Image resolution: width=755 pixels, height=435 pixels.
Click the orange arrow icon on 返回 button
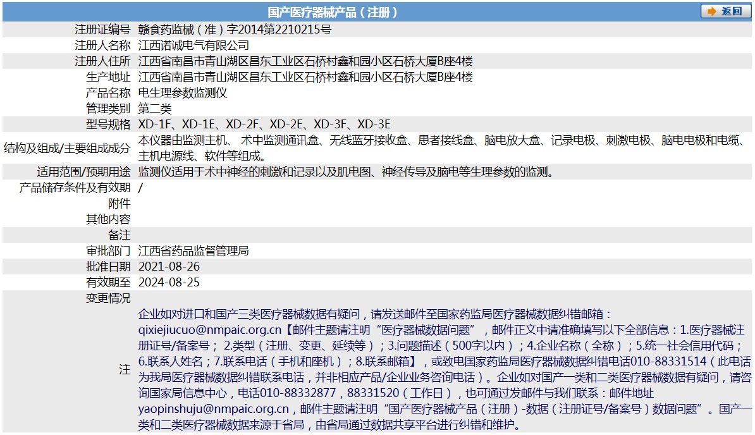pyautogui.click(x=711, y=11)
